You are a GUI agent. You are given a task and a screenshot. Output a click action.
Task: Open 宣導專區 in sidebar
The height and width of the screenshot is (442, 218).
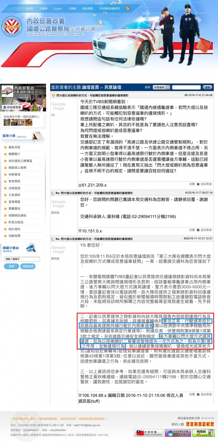15,202
